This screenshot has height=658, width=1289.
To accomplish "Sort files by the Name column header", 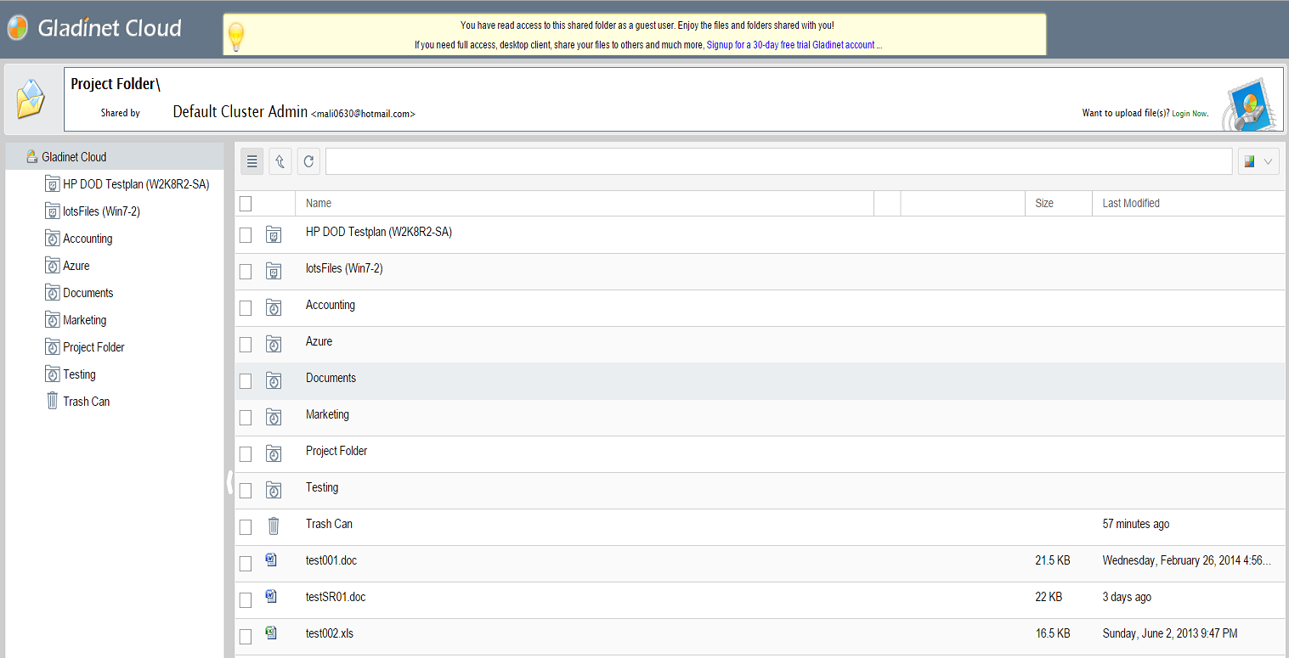I will (318, 203).
